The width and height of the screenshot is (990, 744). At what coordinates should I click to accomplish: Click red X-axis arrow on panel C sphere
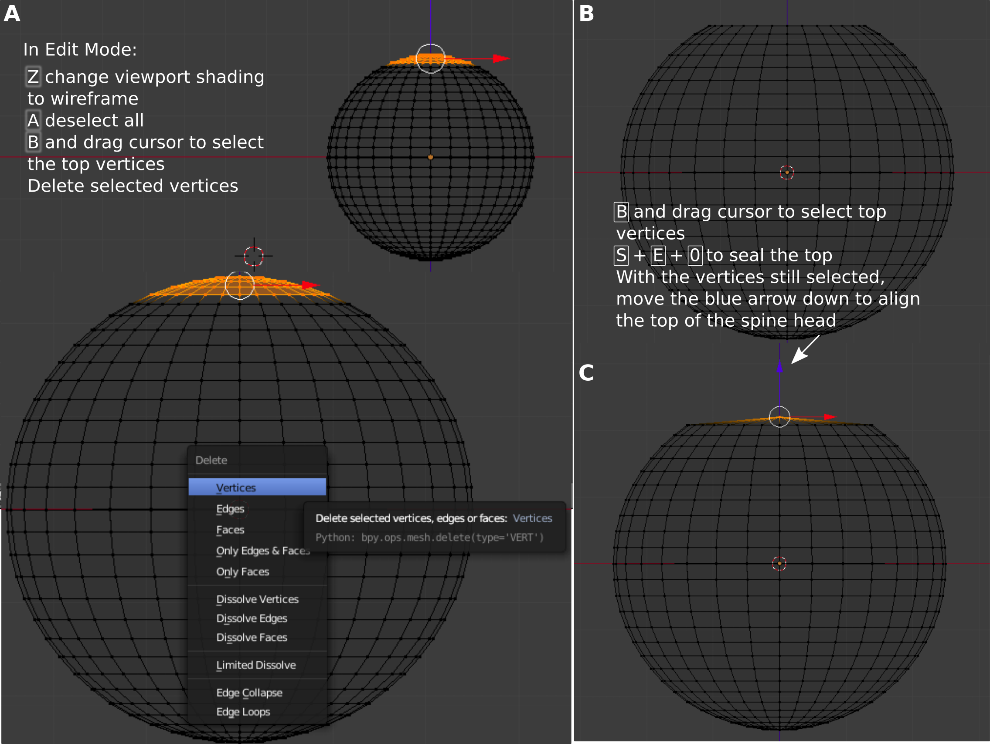(830, 417)
